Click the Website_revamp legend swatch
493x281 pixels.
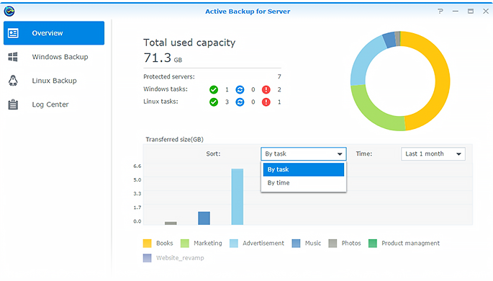147,258
